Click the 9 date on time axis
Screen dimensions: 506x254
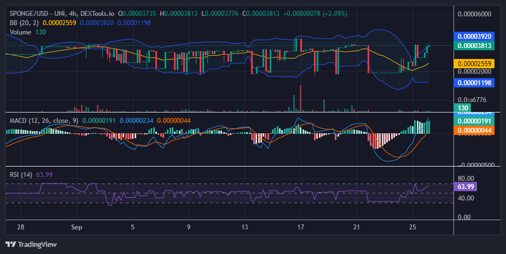pyautogui.click(x=189, y=227)
